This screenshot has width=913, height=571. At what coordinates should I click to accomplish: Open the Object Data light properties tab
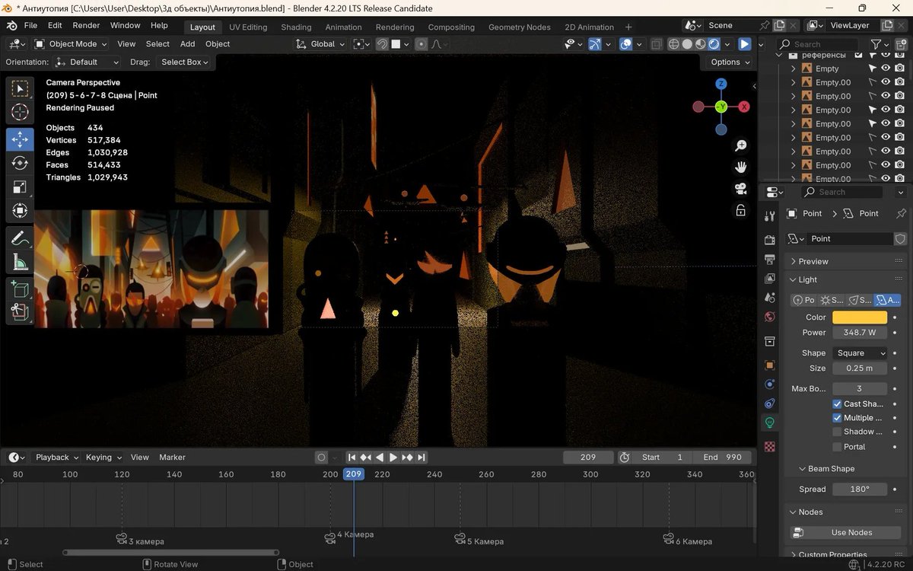pos(770,423)
